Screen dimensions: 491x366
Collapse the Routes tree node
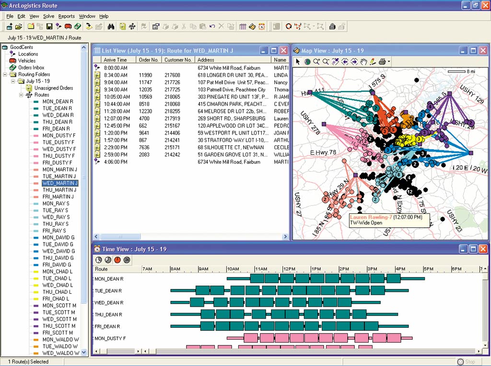click(21, 95)
